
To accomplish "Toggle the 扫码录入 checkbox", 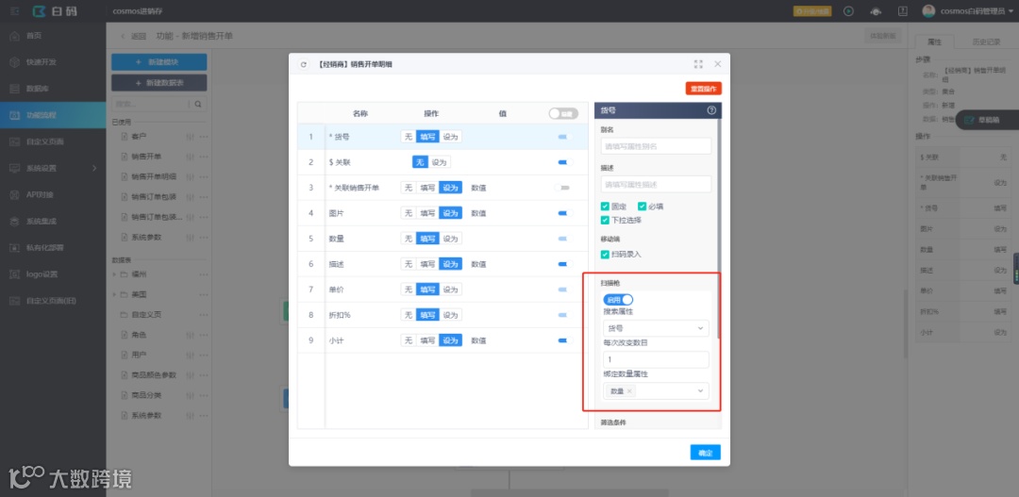I will 605,254.
